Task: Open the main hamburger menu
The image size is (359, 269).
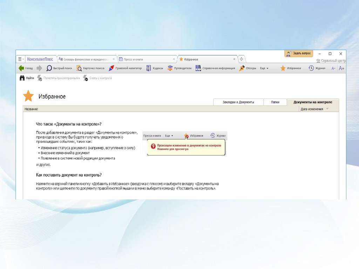Action: pos(21,59)
